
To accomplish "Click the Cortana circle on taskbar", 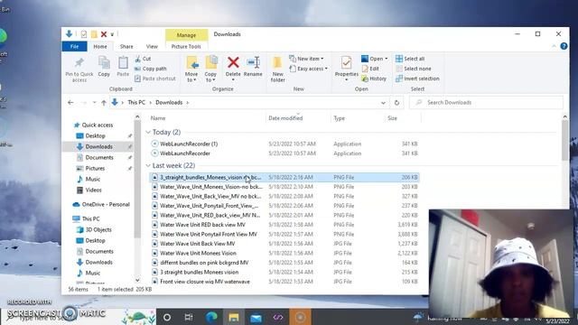I will pos(166,317).
